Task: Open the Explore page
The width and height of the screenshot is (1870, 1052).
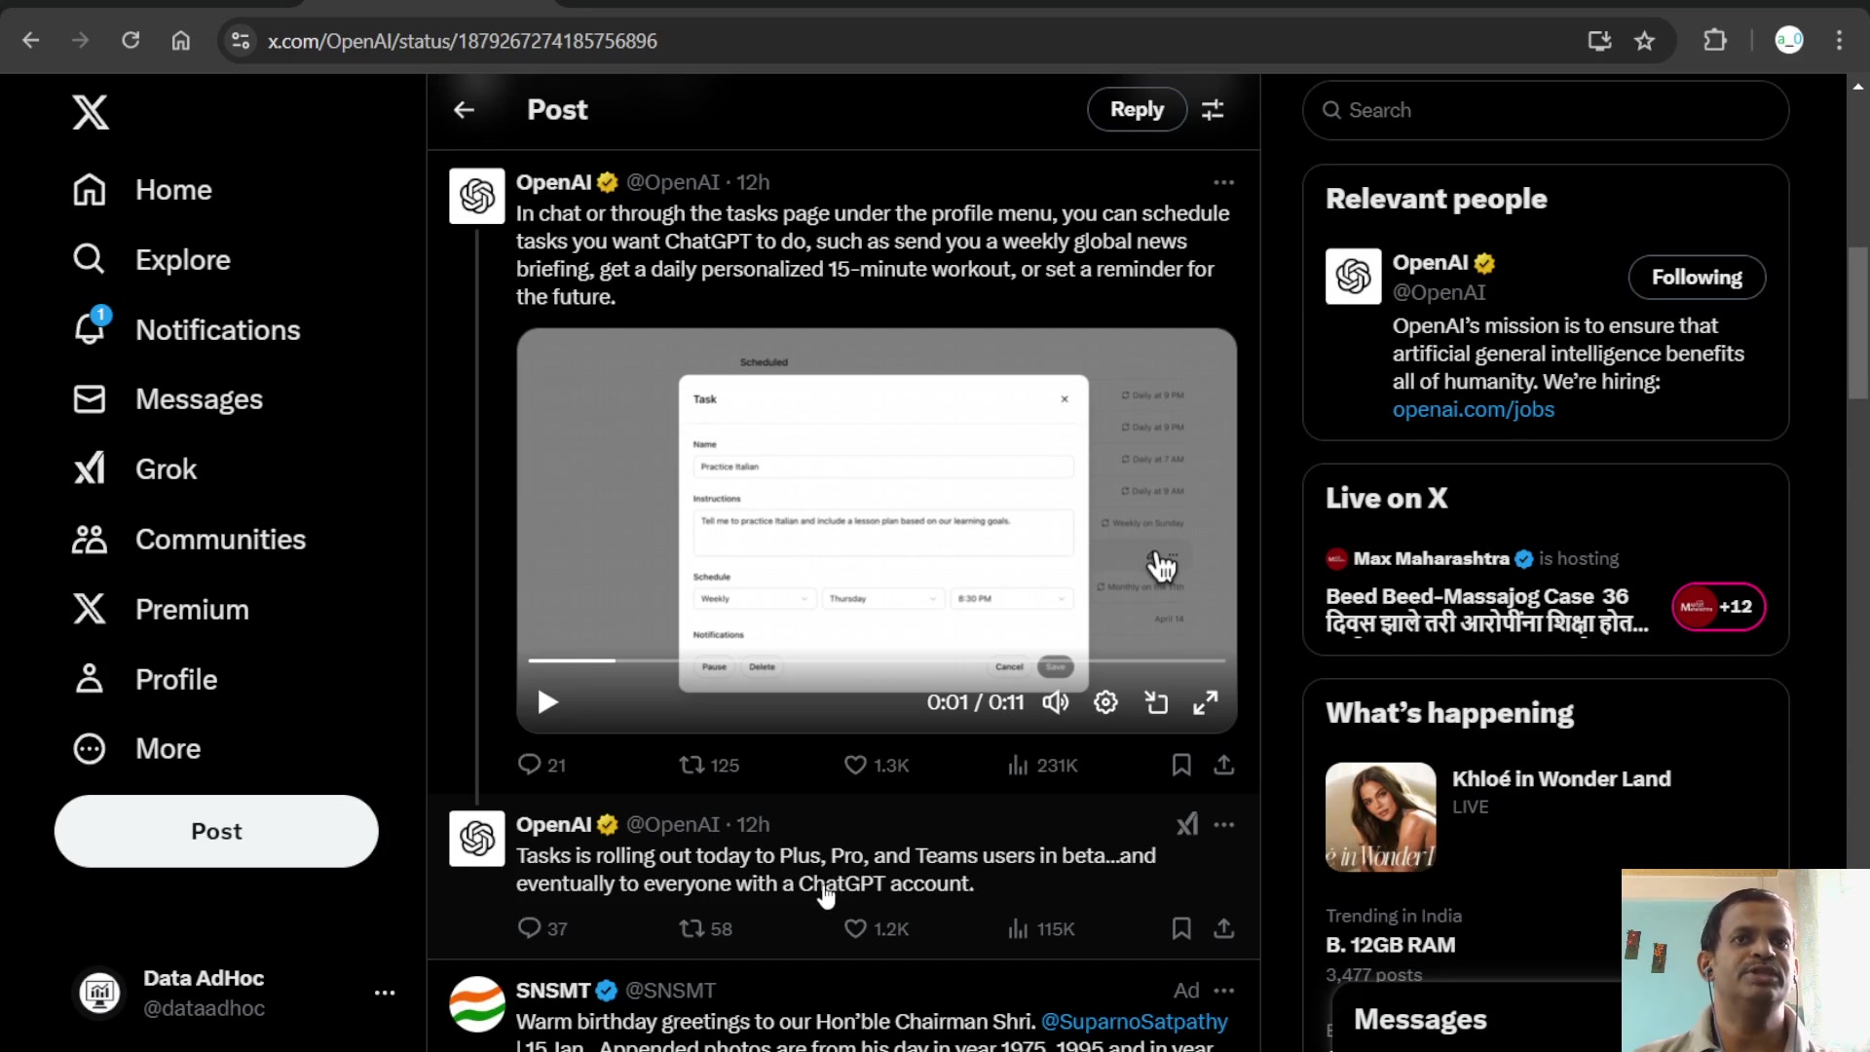Action: (x=152, y=260)
